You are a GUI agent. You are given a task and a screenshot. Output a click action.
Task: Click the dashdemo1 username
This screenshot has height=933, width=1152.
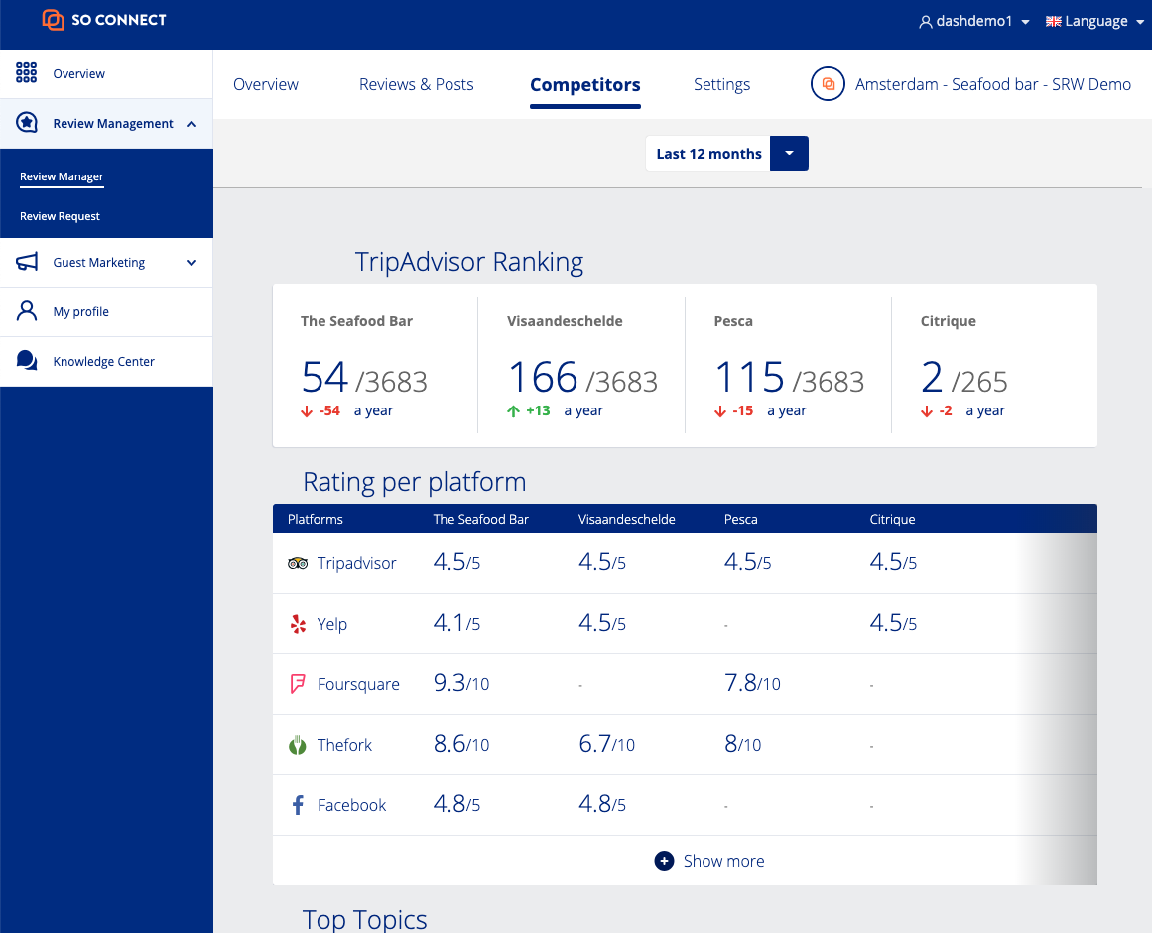tap(974, 21)
